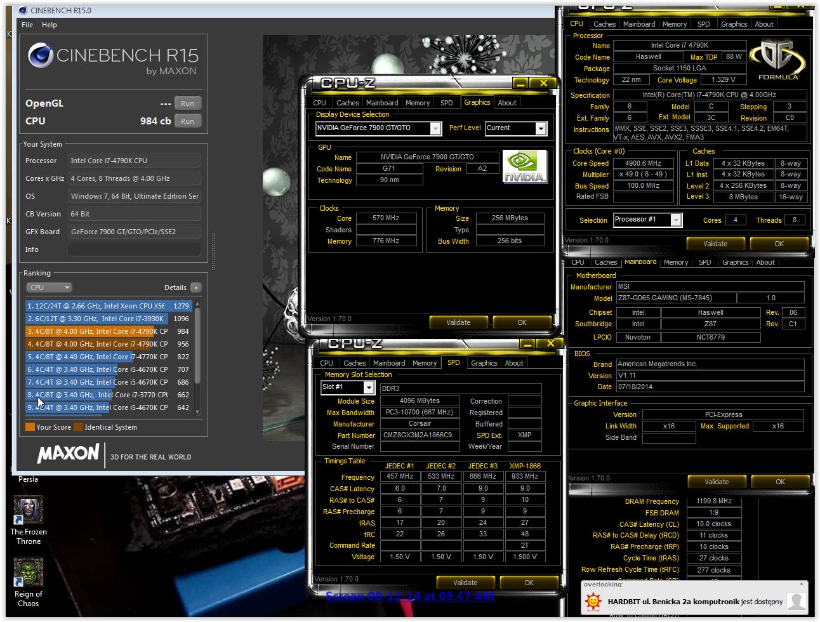
Task: Click Validate in CPU-Z mainboard window
Action: [x=717, y=482]
